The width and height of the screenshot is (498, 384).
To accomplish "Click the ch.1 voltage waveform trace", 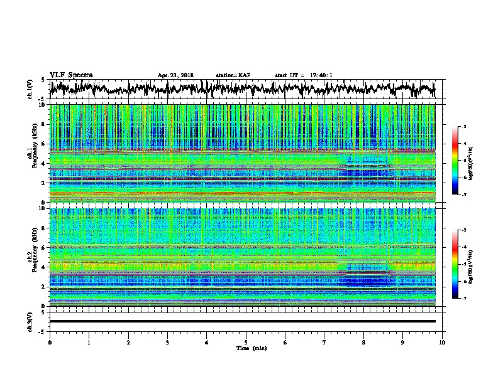I will [x=242, y=89].
